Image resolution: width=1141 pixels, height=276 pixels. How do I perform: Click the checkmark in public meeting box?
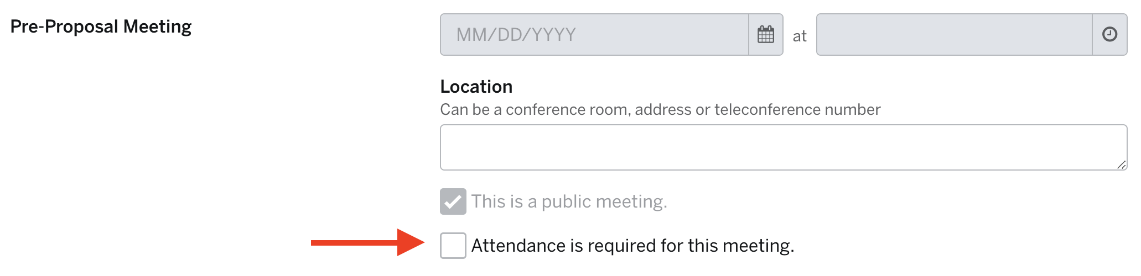pyautogui.click(x=453, y=201)
